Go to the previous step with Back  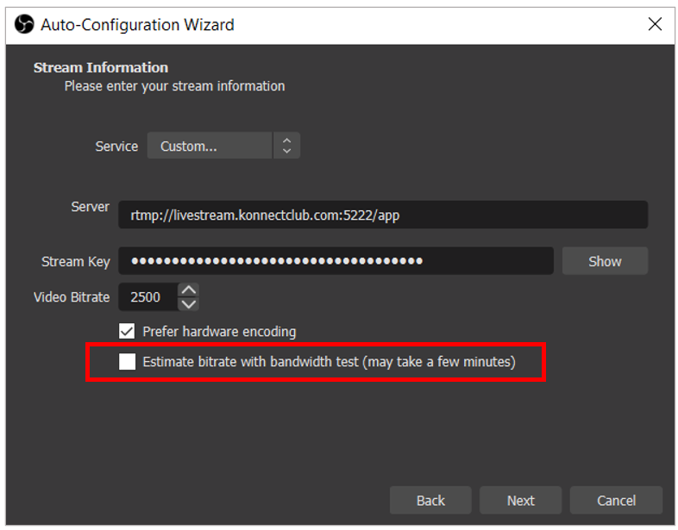coord(430,501)
